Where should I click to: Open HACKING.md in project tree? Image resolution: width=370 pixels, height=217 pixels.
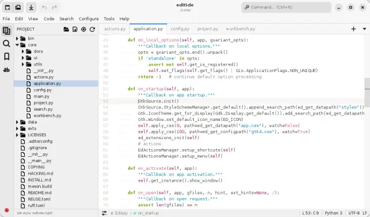(41, 173)
